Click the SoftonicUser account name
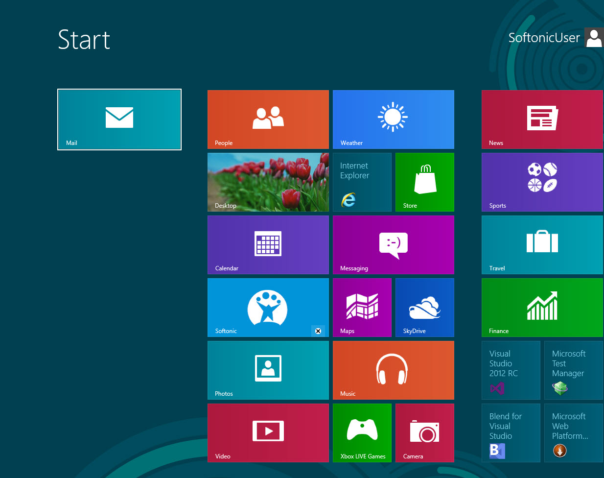This screenshot has height=478, width=604. pyautogui.click(x=544, y=38)
